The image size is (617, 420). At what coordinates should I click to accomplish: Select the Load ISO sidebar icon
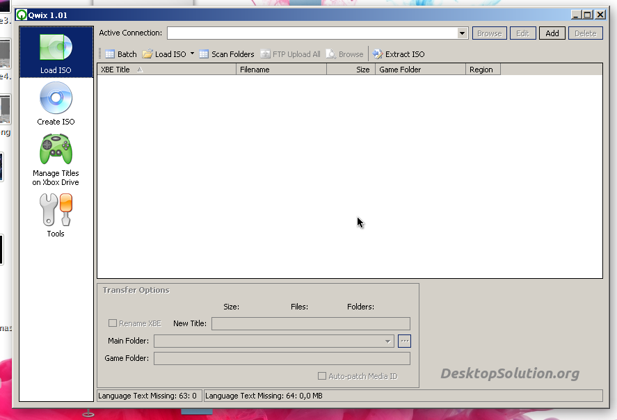click(x=56, y=52)
